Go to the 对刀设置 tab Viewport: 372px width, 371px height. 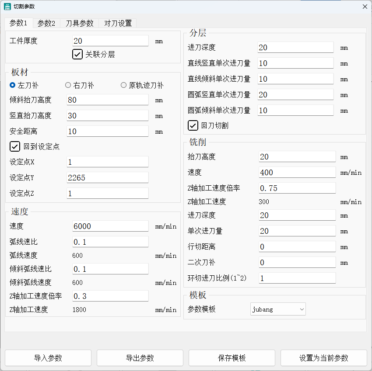point(118,24)
